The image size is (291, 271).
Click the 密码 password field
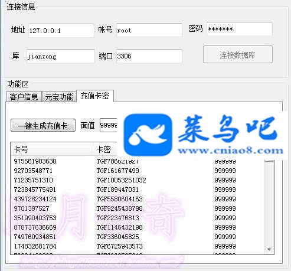240,29
